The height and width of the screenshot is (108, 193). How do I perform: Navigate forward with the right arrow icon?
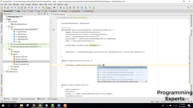pos(39,7)
